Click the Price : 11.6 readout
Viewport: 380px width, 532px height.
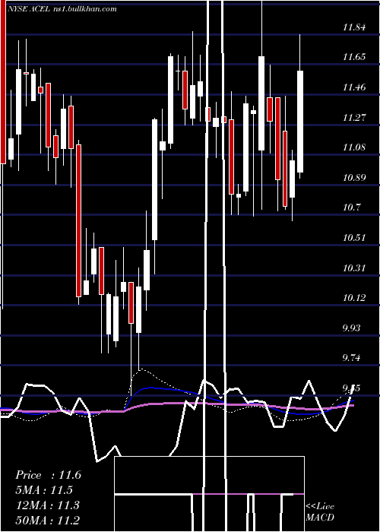(48, 475)
